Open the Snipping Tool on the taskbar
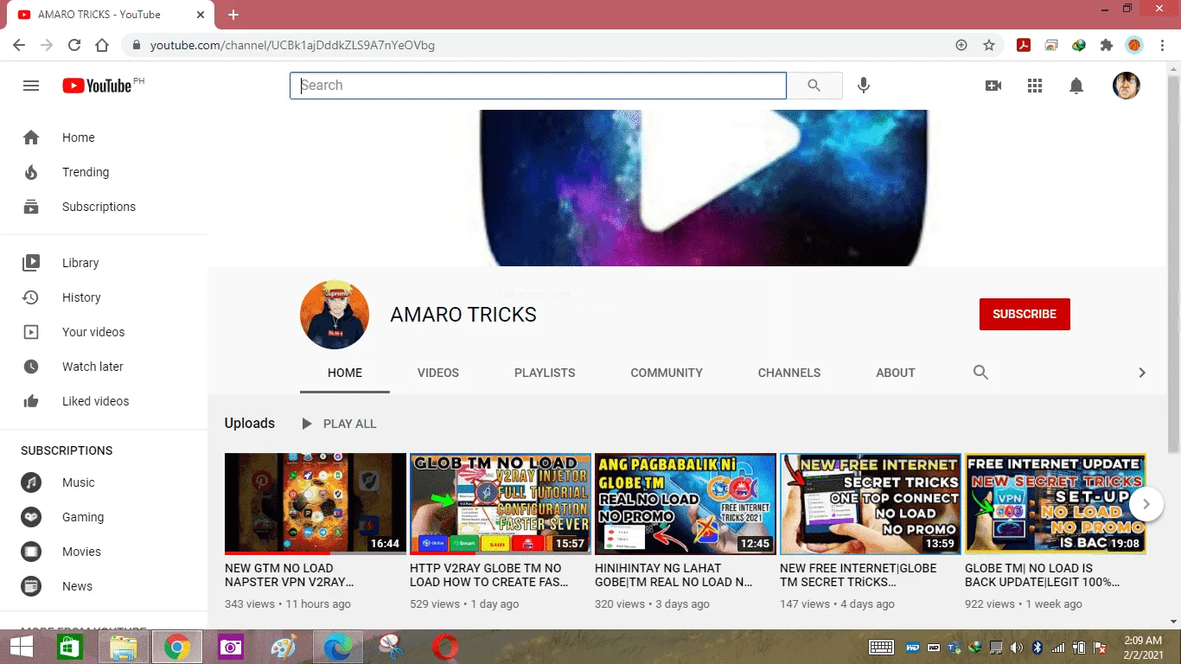The width and height of the screenshot is (1181, 664). 392,647
